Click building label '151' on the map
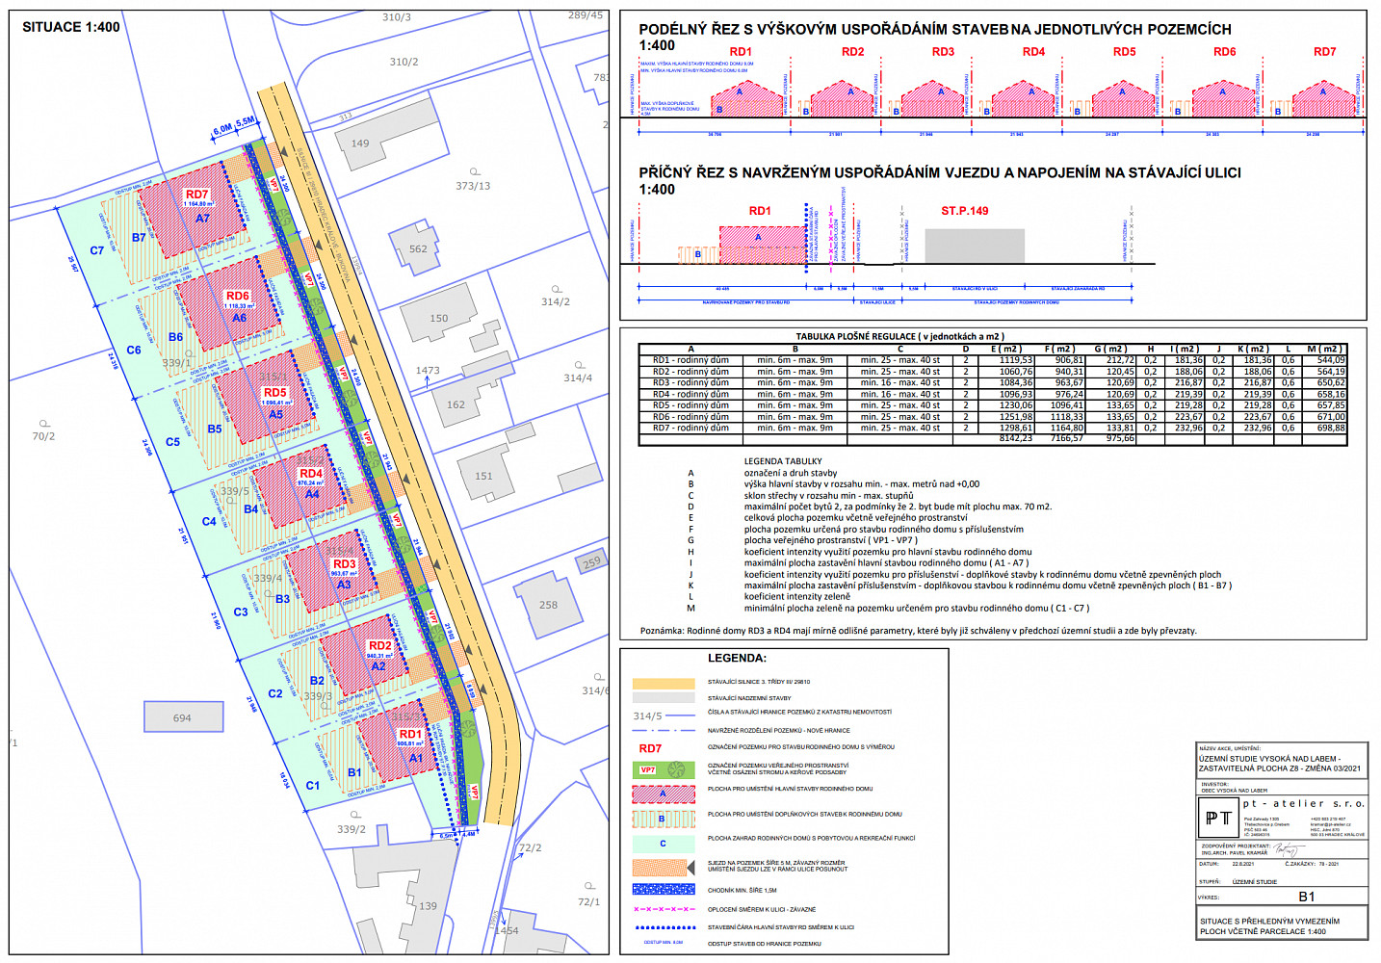 (483, 476)
